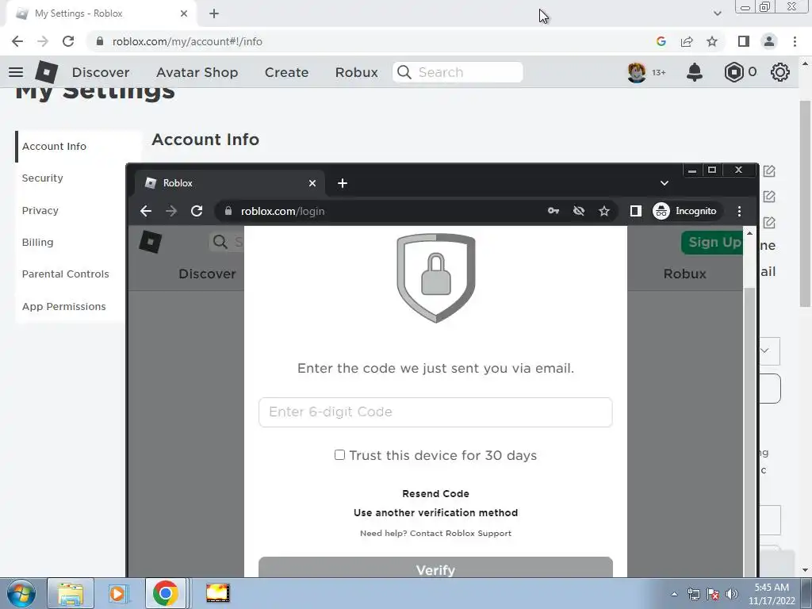
Task: Open Avatar Shop in the navbar
Action: click(197, 72)
